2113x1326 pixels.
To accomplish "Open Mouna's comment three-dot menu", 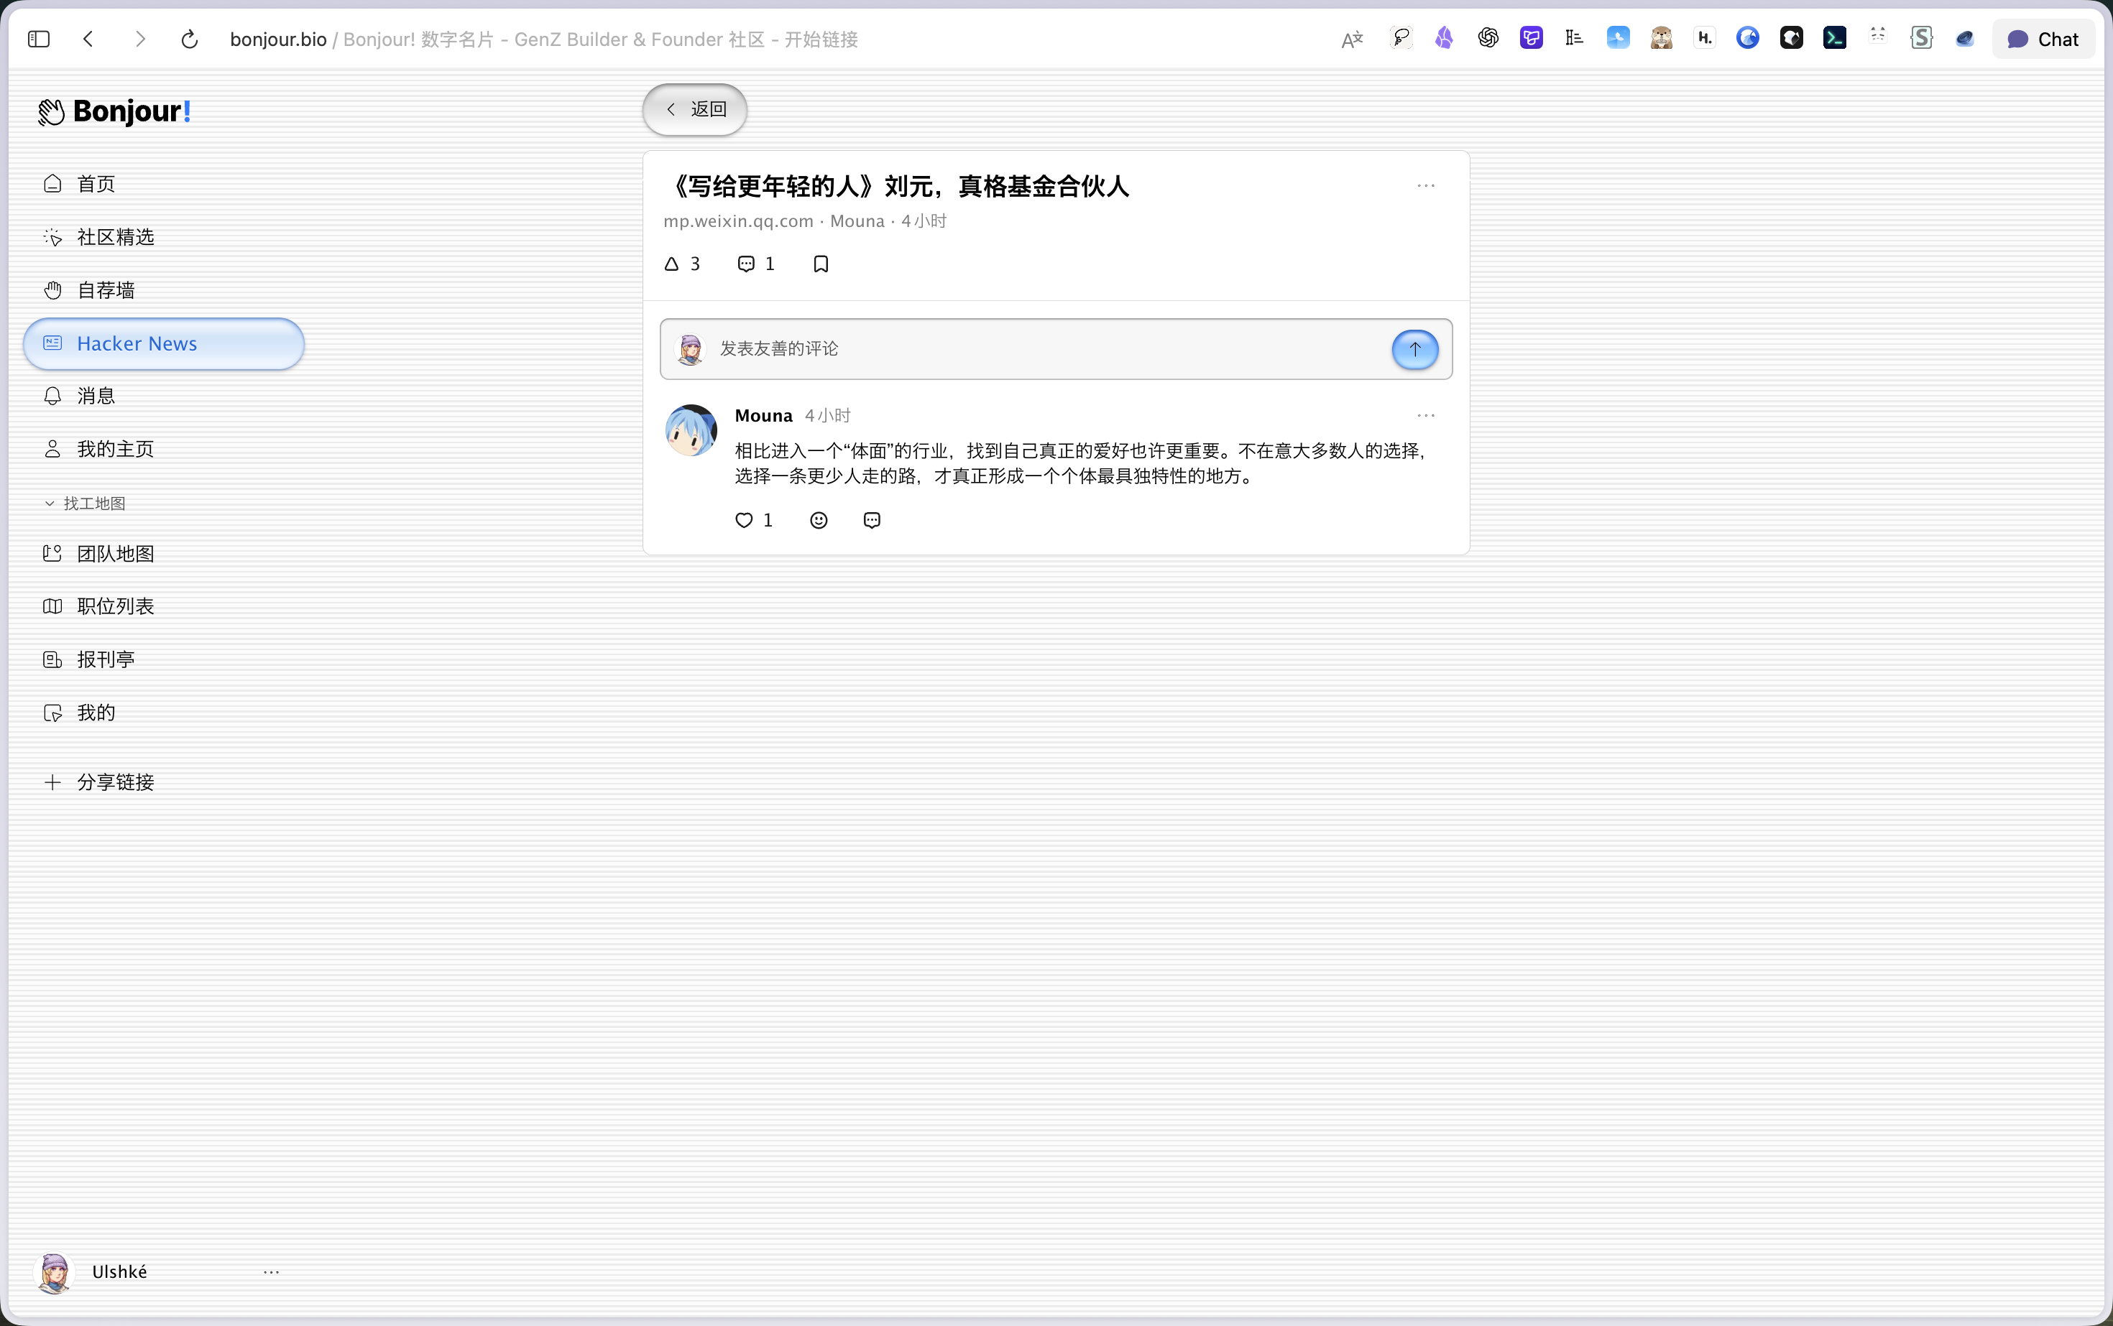I will click(1426, 416).
